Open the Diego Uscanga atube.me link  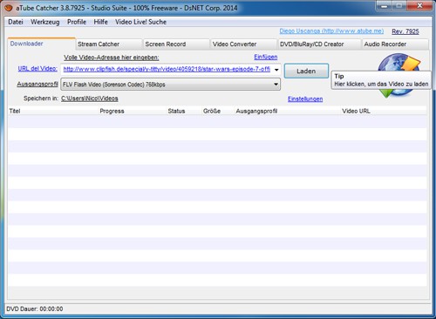coord(331,31)
